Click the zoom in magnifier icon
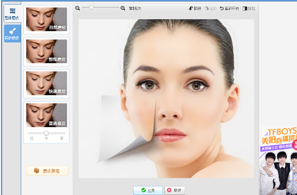Screen dimensions: 297x195 tap(123, 8)
